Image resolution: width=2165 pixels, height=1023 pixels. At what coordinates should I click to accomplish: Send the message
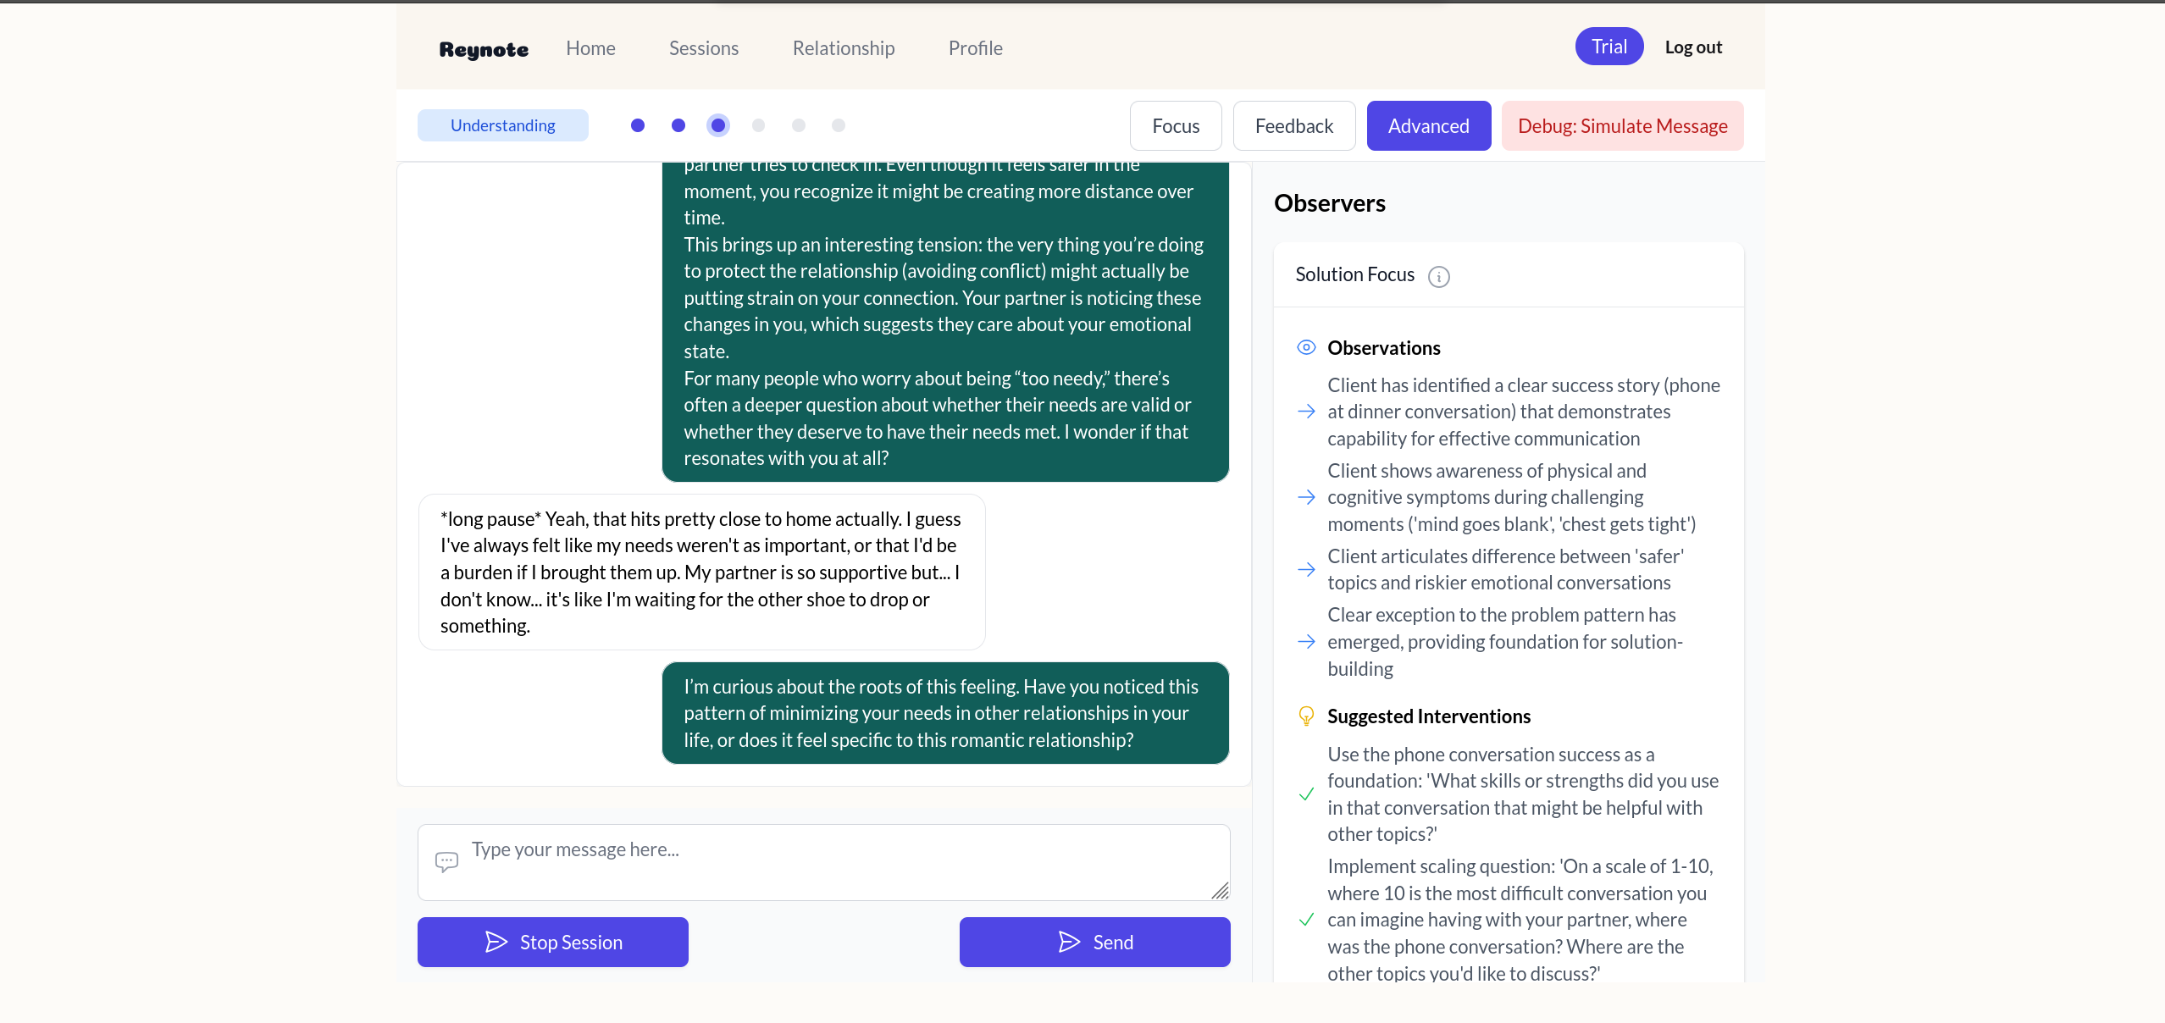tap(1094, 943)
